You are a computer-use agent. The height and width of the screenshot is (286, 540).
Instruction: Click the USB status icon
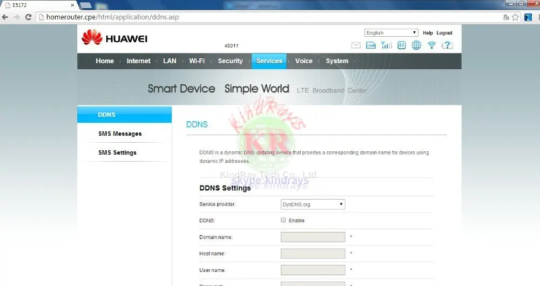point(371,45)
